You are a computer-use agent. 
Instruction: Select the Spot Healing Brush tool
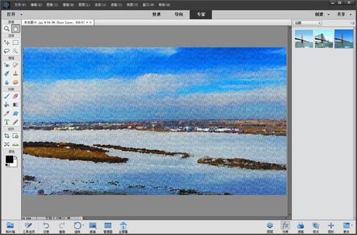(x=15, y=65)
